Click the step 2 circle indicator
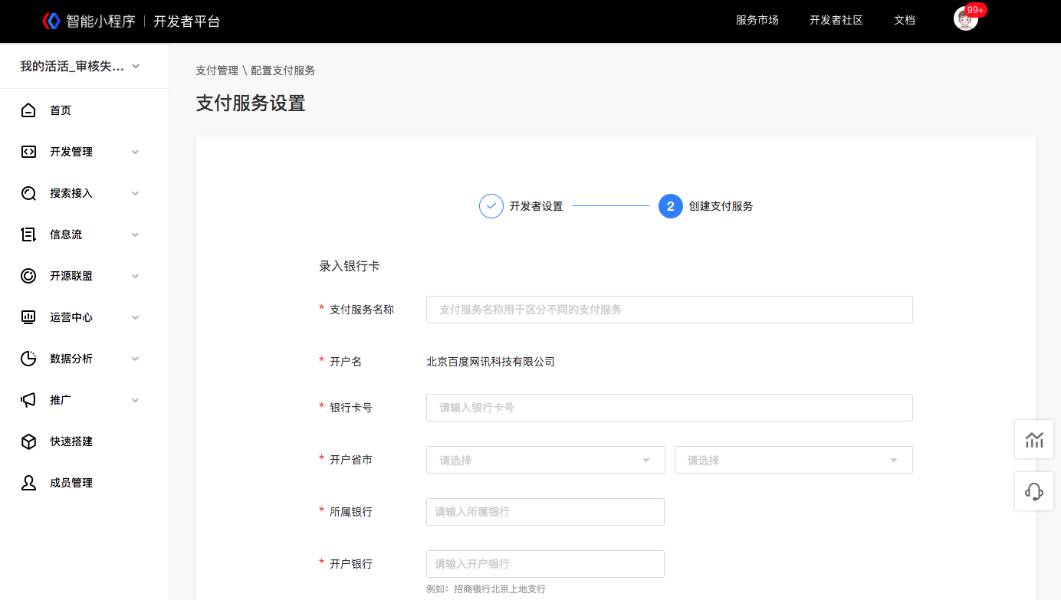This screenshot has width=1061, height=600. (x=671, y=206)
